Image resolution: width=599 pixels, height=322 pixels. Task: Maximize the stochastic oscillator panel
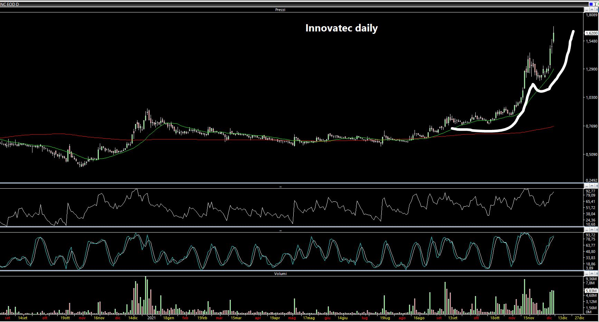coord(592,230)
